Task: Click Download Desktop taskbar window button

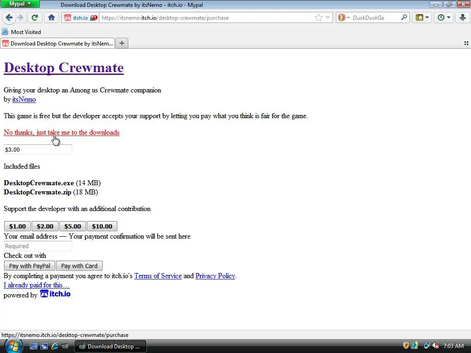Action: coord(110,347)
